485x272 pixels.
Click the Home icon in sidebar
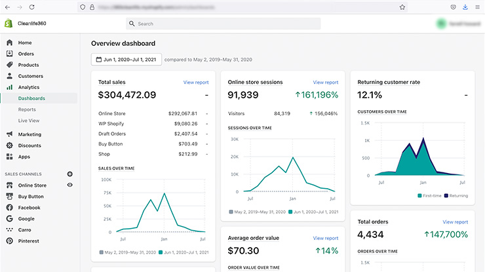9,43
